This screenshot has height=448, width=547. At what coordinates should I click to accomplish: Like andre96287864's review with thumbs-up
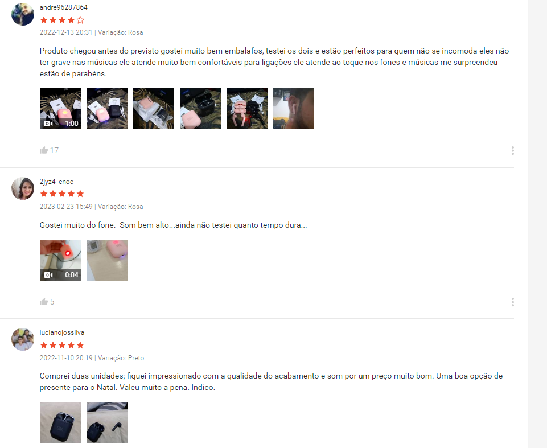[x=44, y=150]
